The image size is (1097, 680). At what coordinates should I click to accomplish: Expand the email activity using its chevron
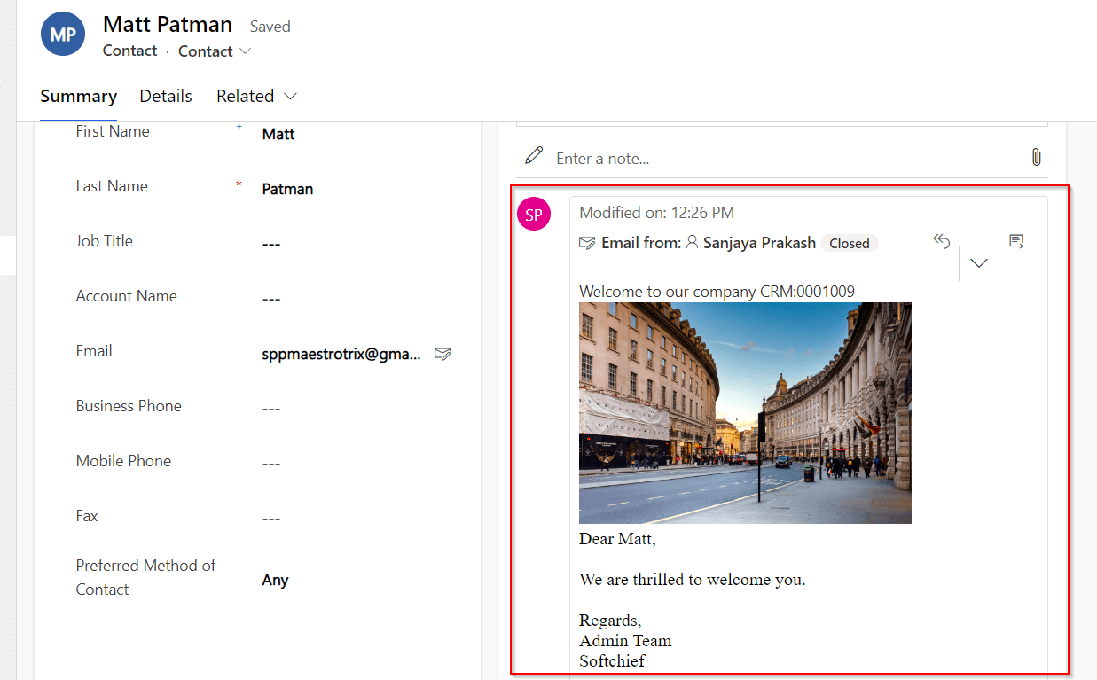click(978, 262)
